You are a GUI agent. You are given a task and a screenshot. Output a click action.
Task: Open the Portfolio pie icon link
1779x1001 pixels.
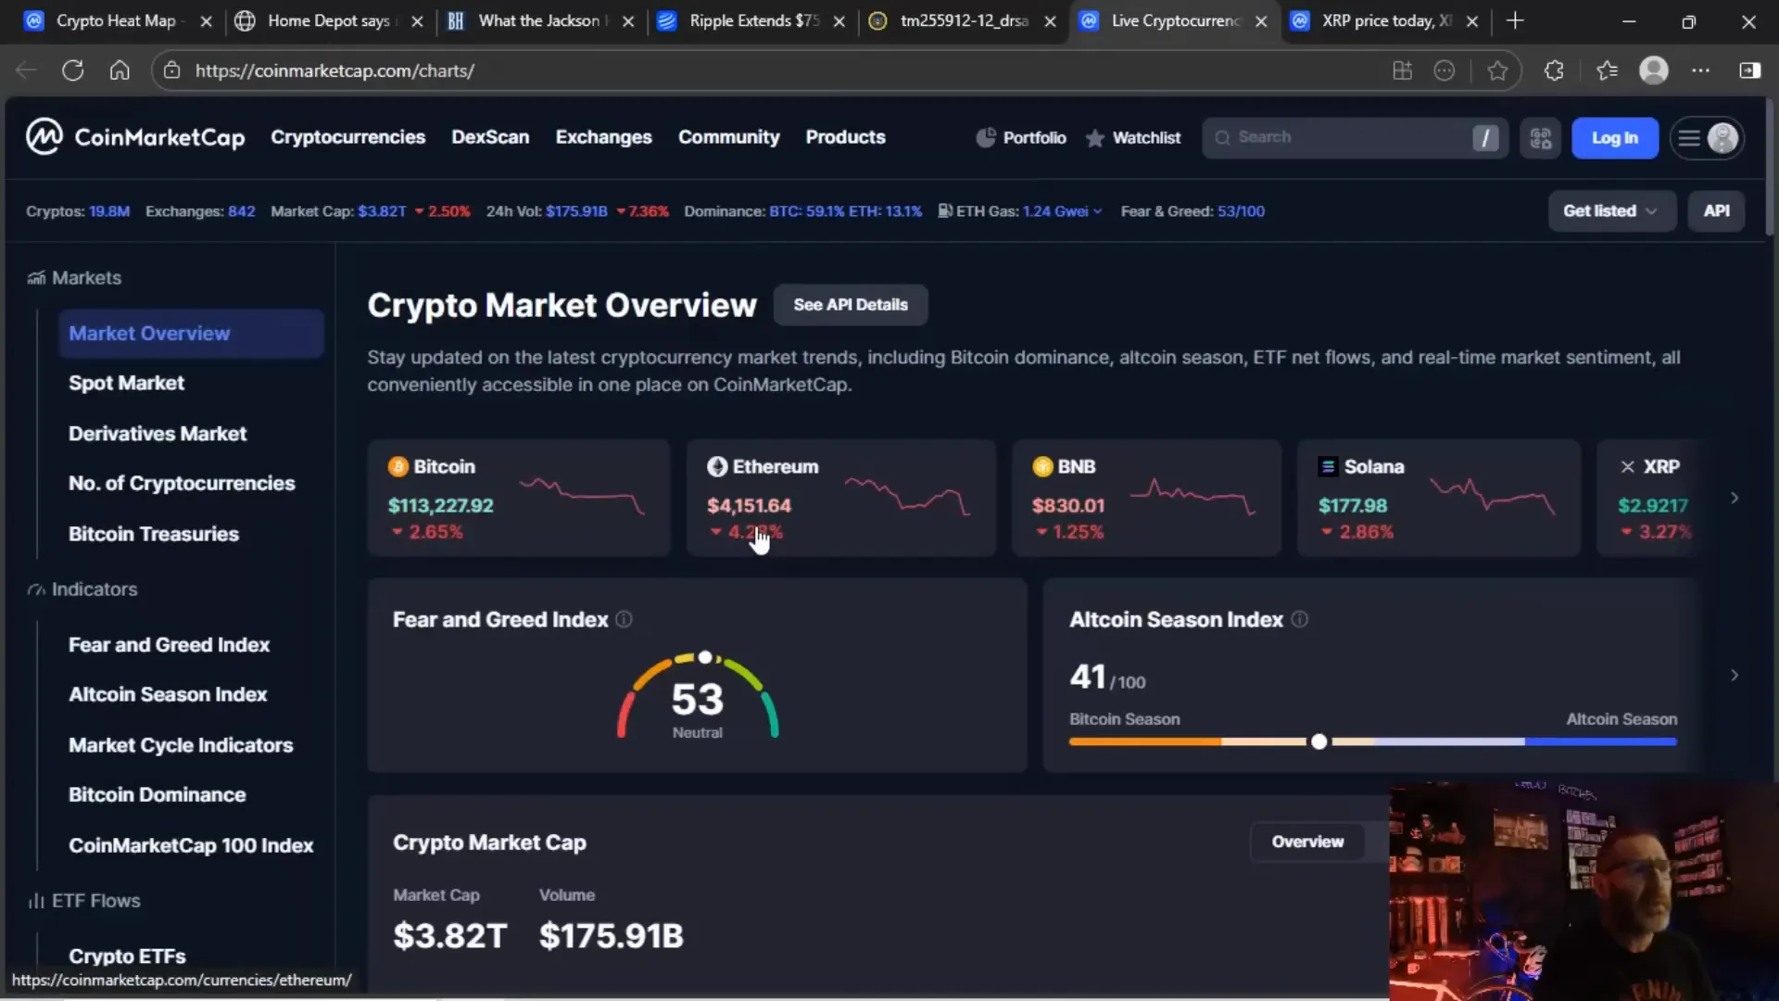click(1021, 138)
